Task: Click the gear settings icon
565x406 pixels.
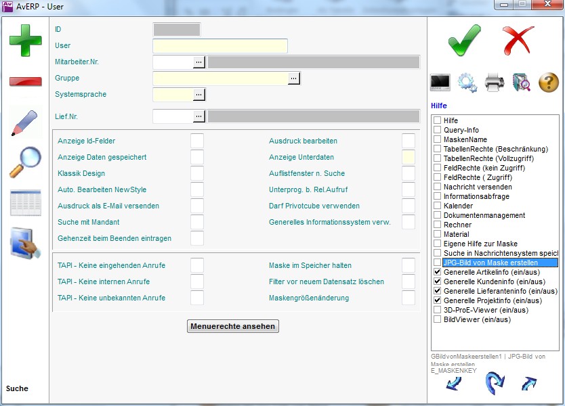Action: [467, 83]
